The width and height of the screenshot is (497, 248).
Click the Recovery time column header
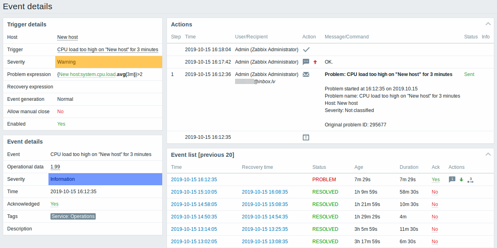coord(258,167)
